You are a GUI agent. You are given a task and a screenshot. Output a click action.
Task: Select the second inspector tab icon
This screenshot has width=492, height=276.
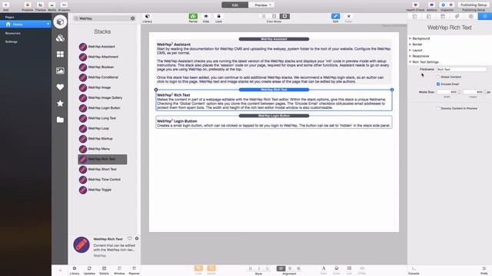pyautogui.click(x=429, y=16)
